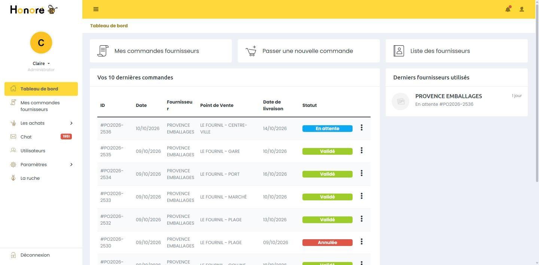Viewport: 539px width, 265px height.
Task: Expand the Les achats submenu chevron
Action: coord(71,123)
